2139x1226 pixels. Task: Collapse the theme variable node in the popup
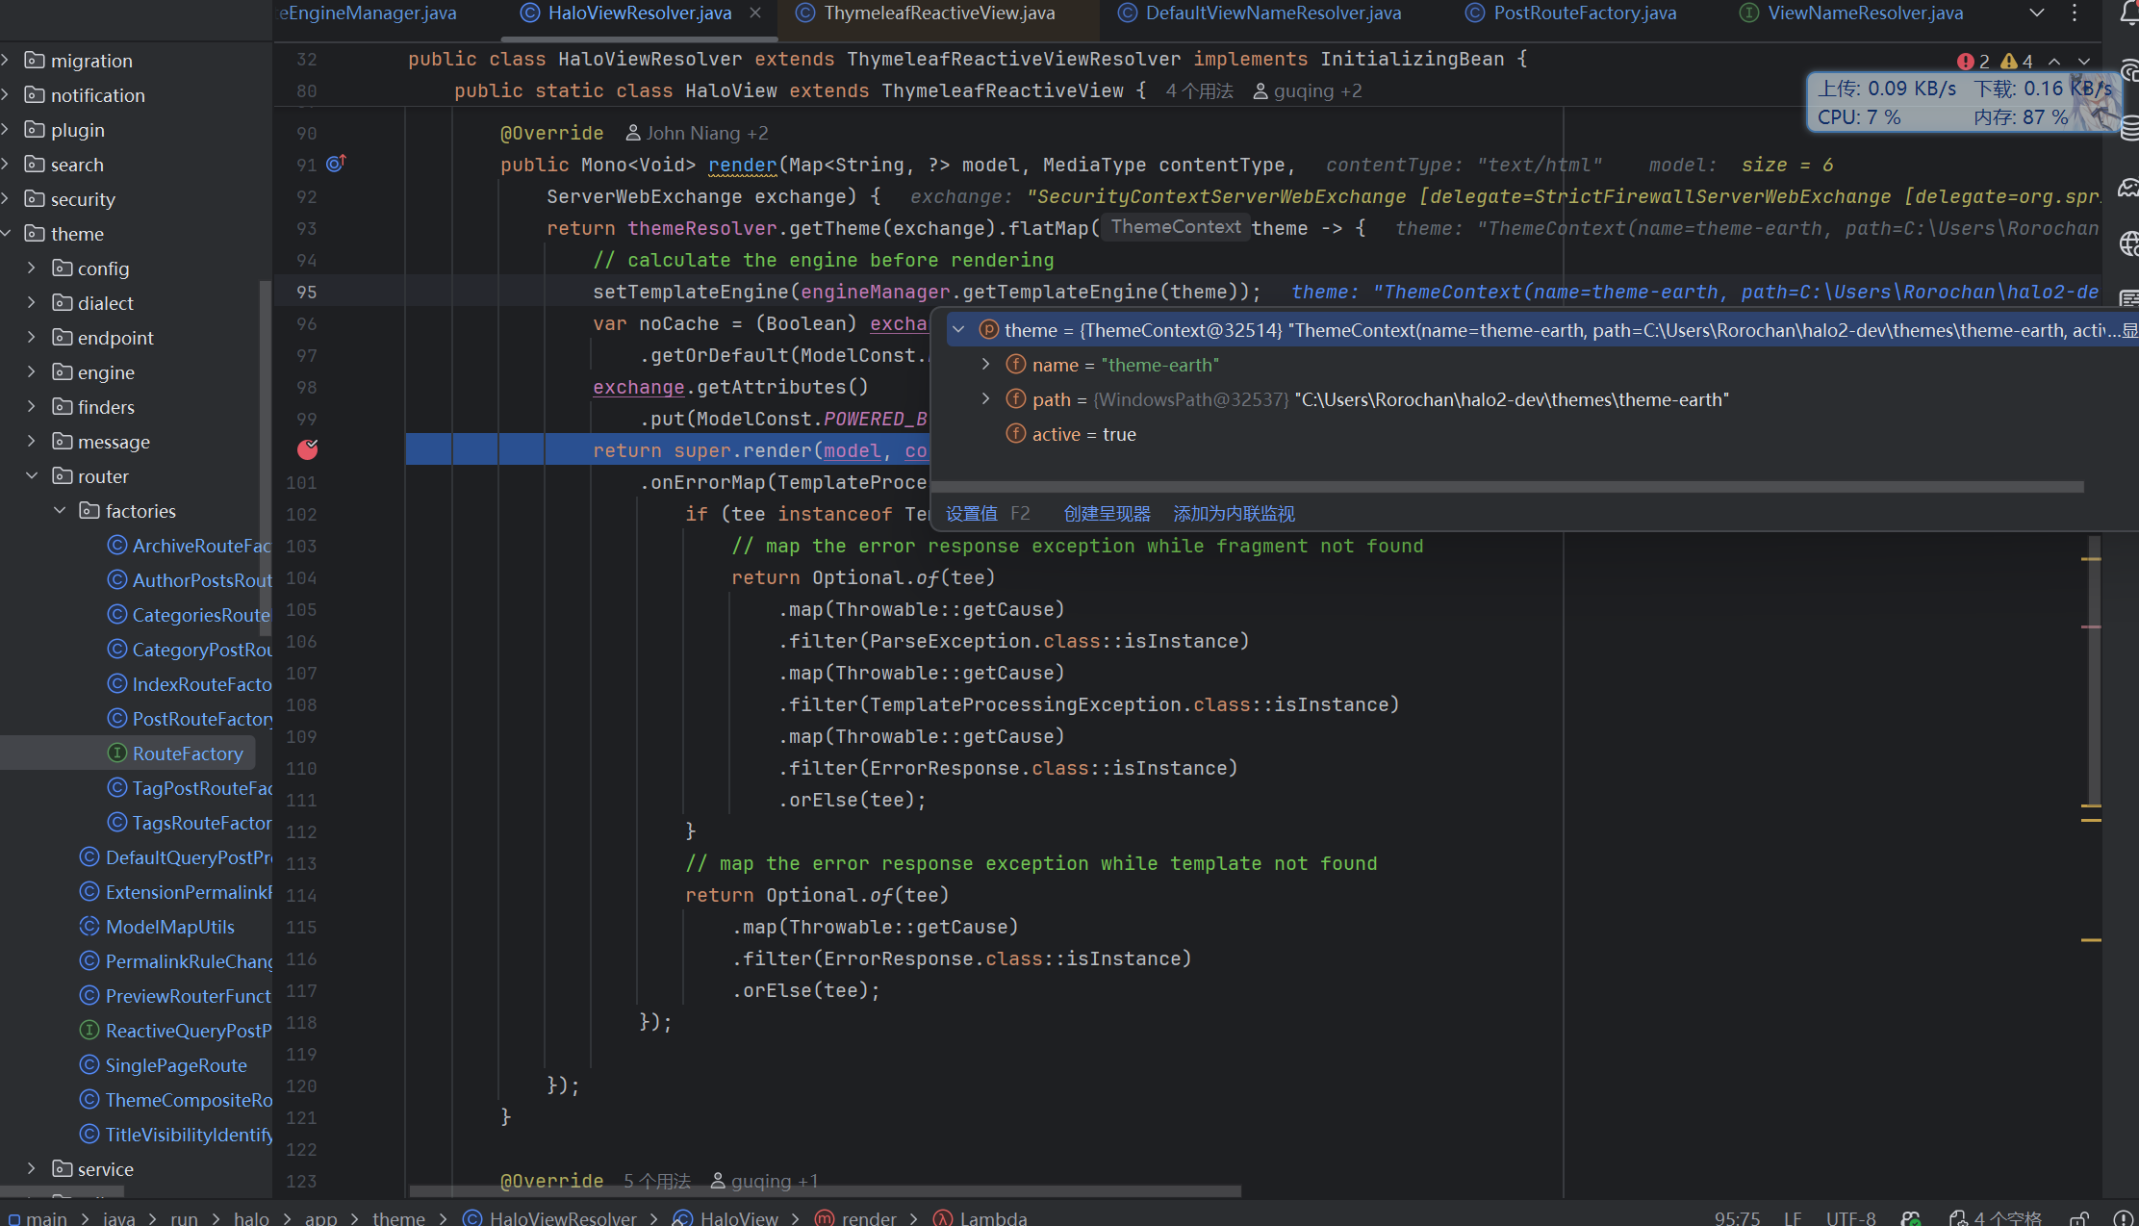(x=958, y=330)
